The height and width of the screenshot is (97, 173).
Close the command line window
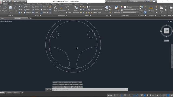click(48, 90)
